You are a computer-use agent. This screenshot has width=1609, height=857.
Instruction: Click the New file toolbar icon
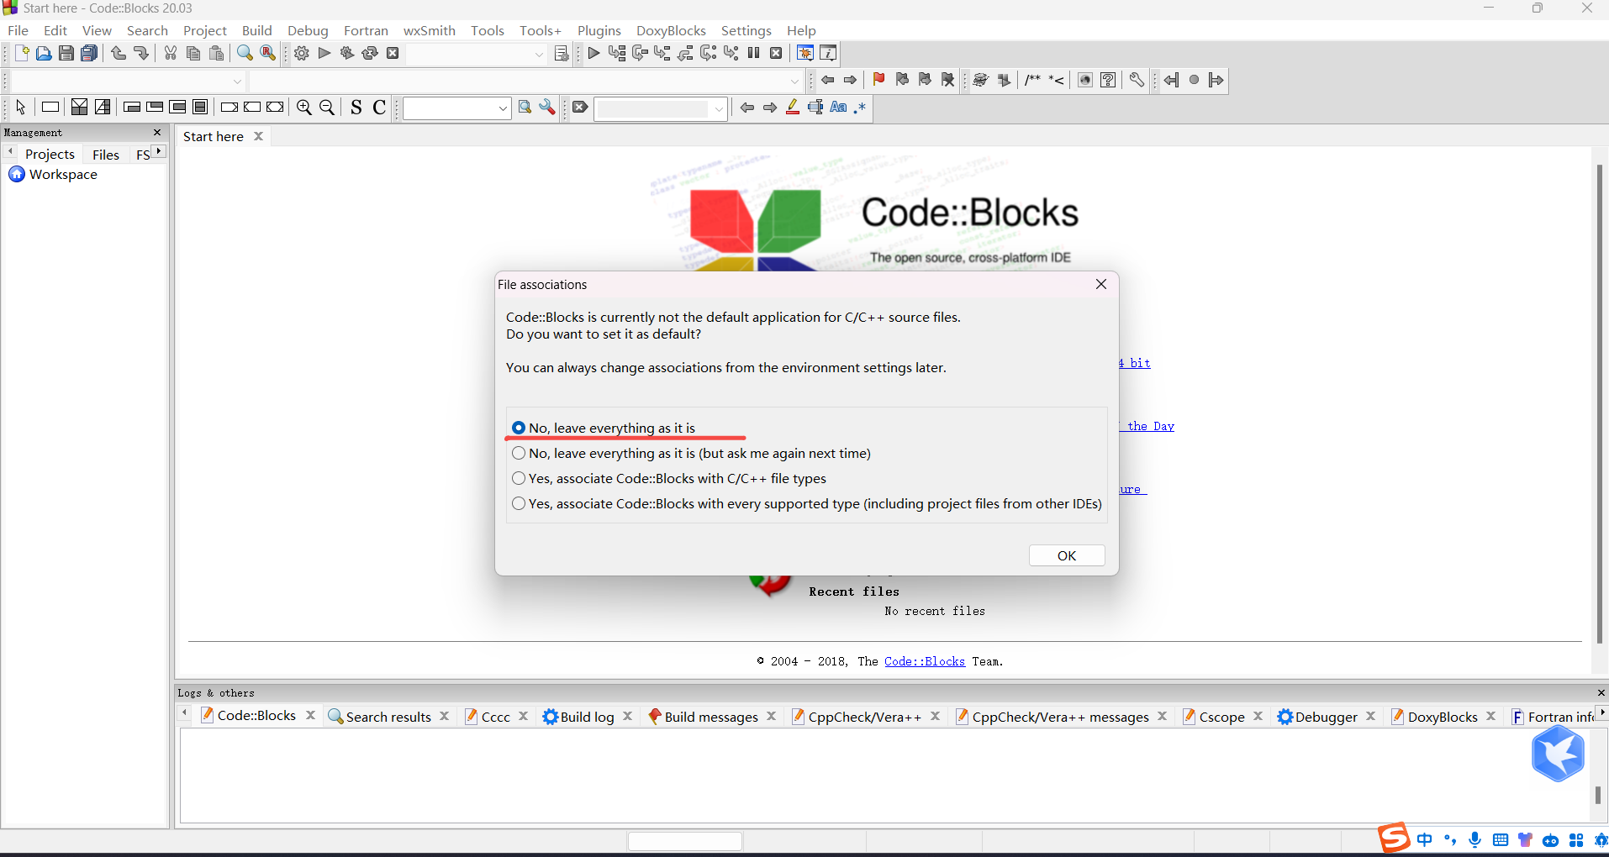[22, 53]
